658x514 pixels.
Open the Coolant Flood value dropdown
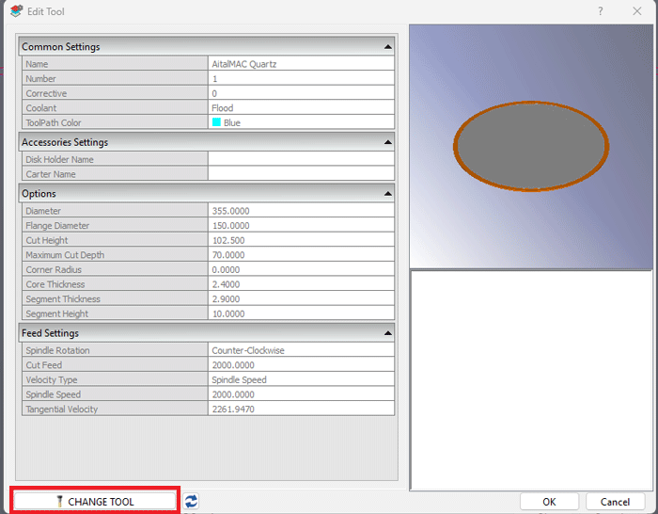click(301, 108)
